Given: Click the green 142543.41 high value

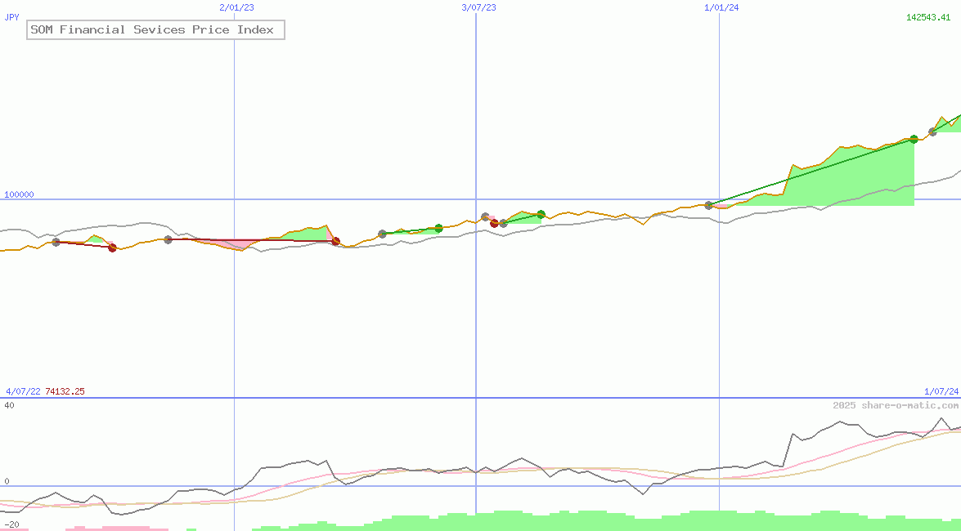Looking at the screenshot, I should 928,17.
